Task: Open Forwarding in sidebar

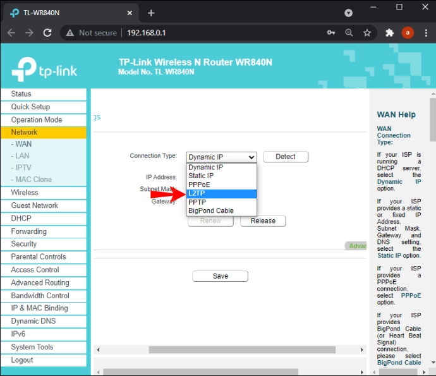Action: (x=44, y=231)
